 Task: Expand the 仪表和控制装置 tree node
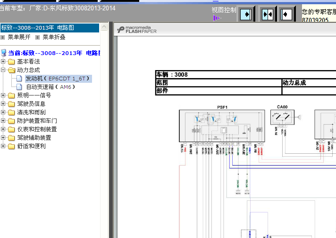tap(3, 129)
